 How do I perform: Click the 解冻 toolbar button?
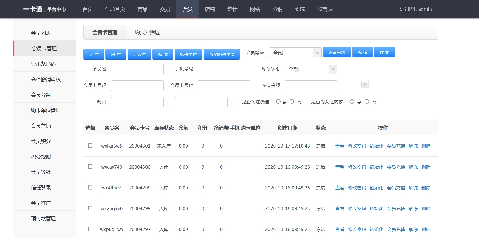(x=163, y=55)
